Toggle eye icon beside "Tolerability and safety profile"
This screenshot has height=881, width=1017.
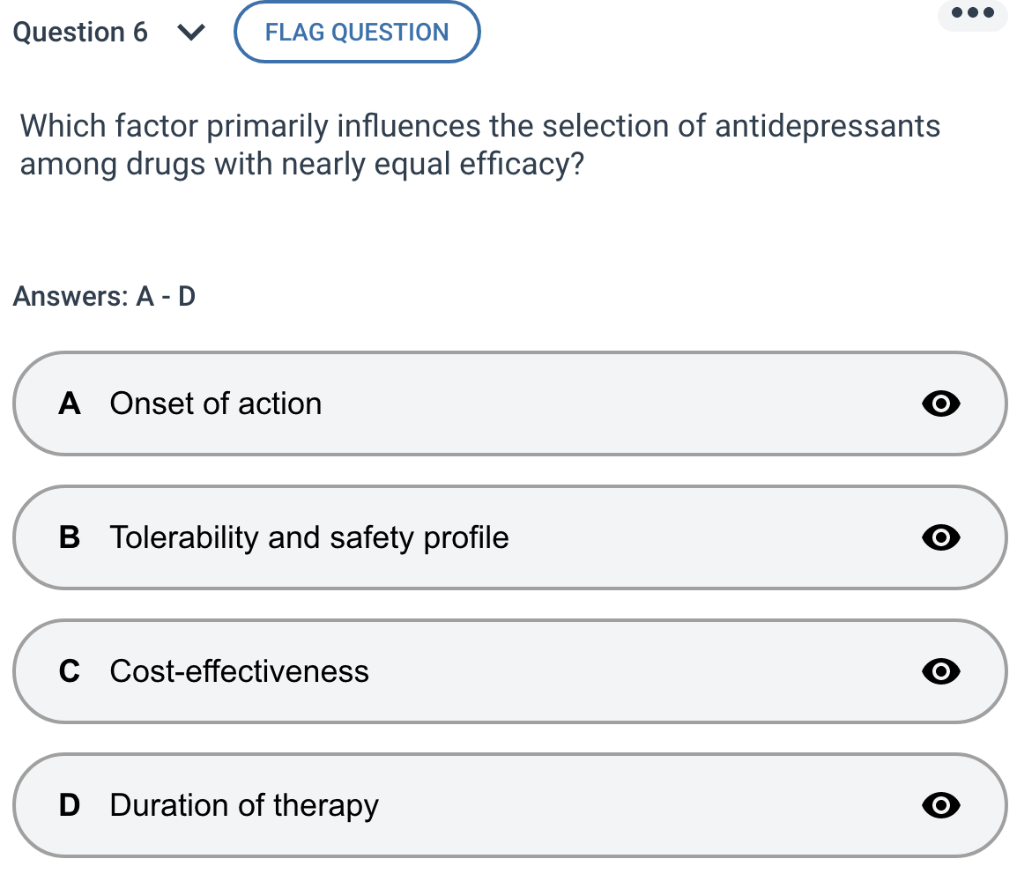940,537
